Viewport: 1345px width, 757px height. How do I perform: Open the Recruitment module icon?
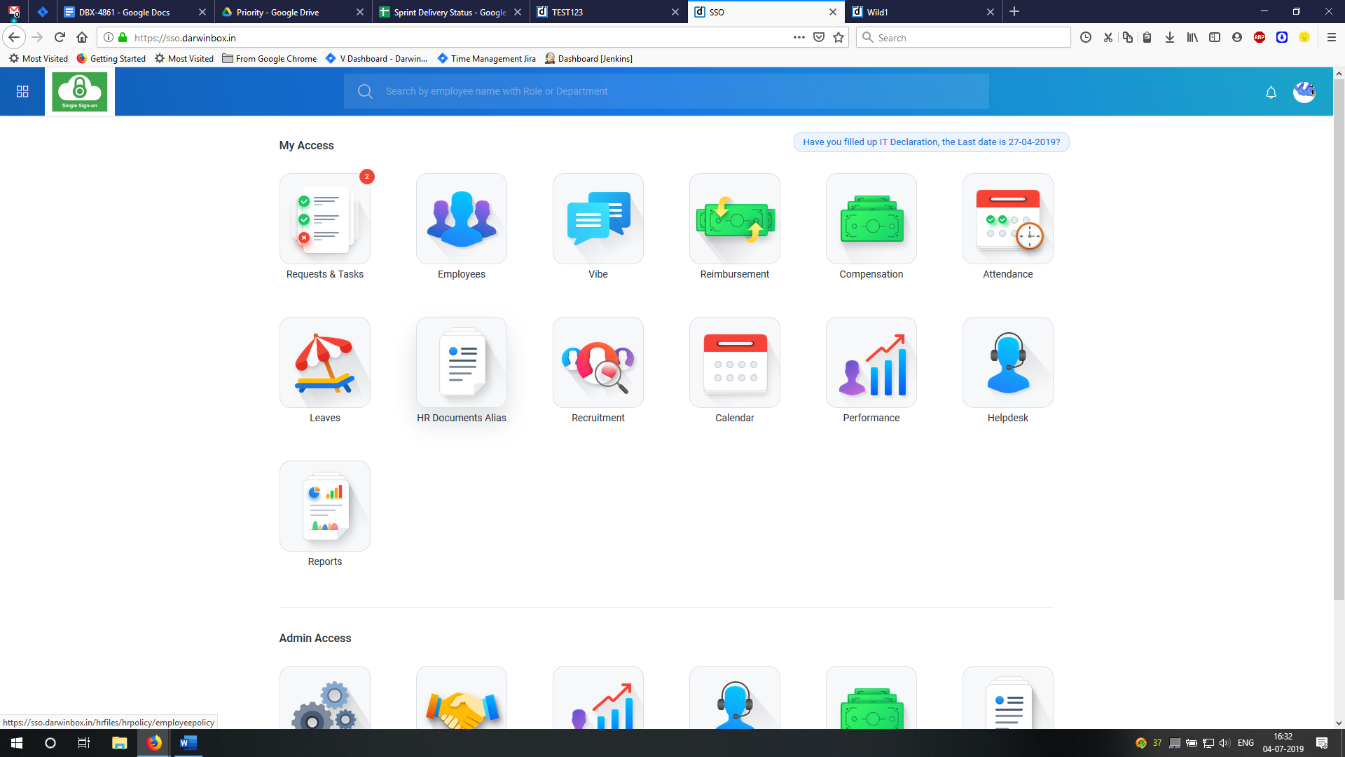tap(598, 362)
